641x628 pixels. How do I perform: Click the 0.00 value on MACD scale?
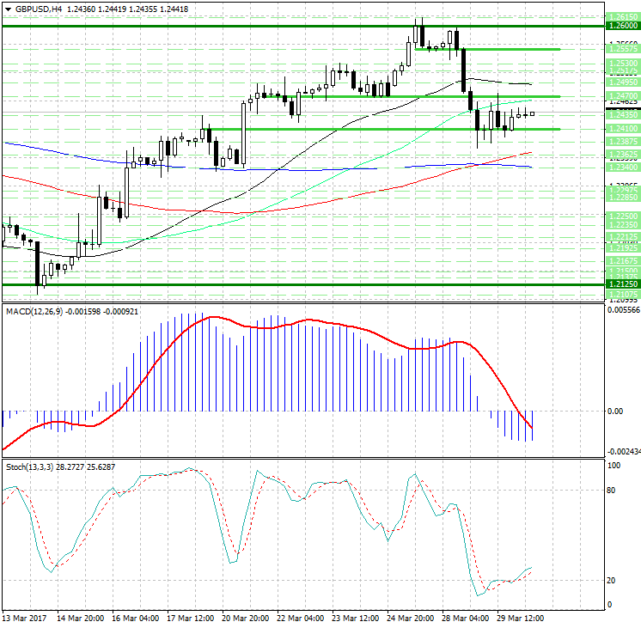tap(615, 412)
